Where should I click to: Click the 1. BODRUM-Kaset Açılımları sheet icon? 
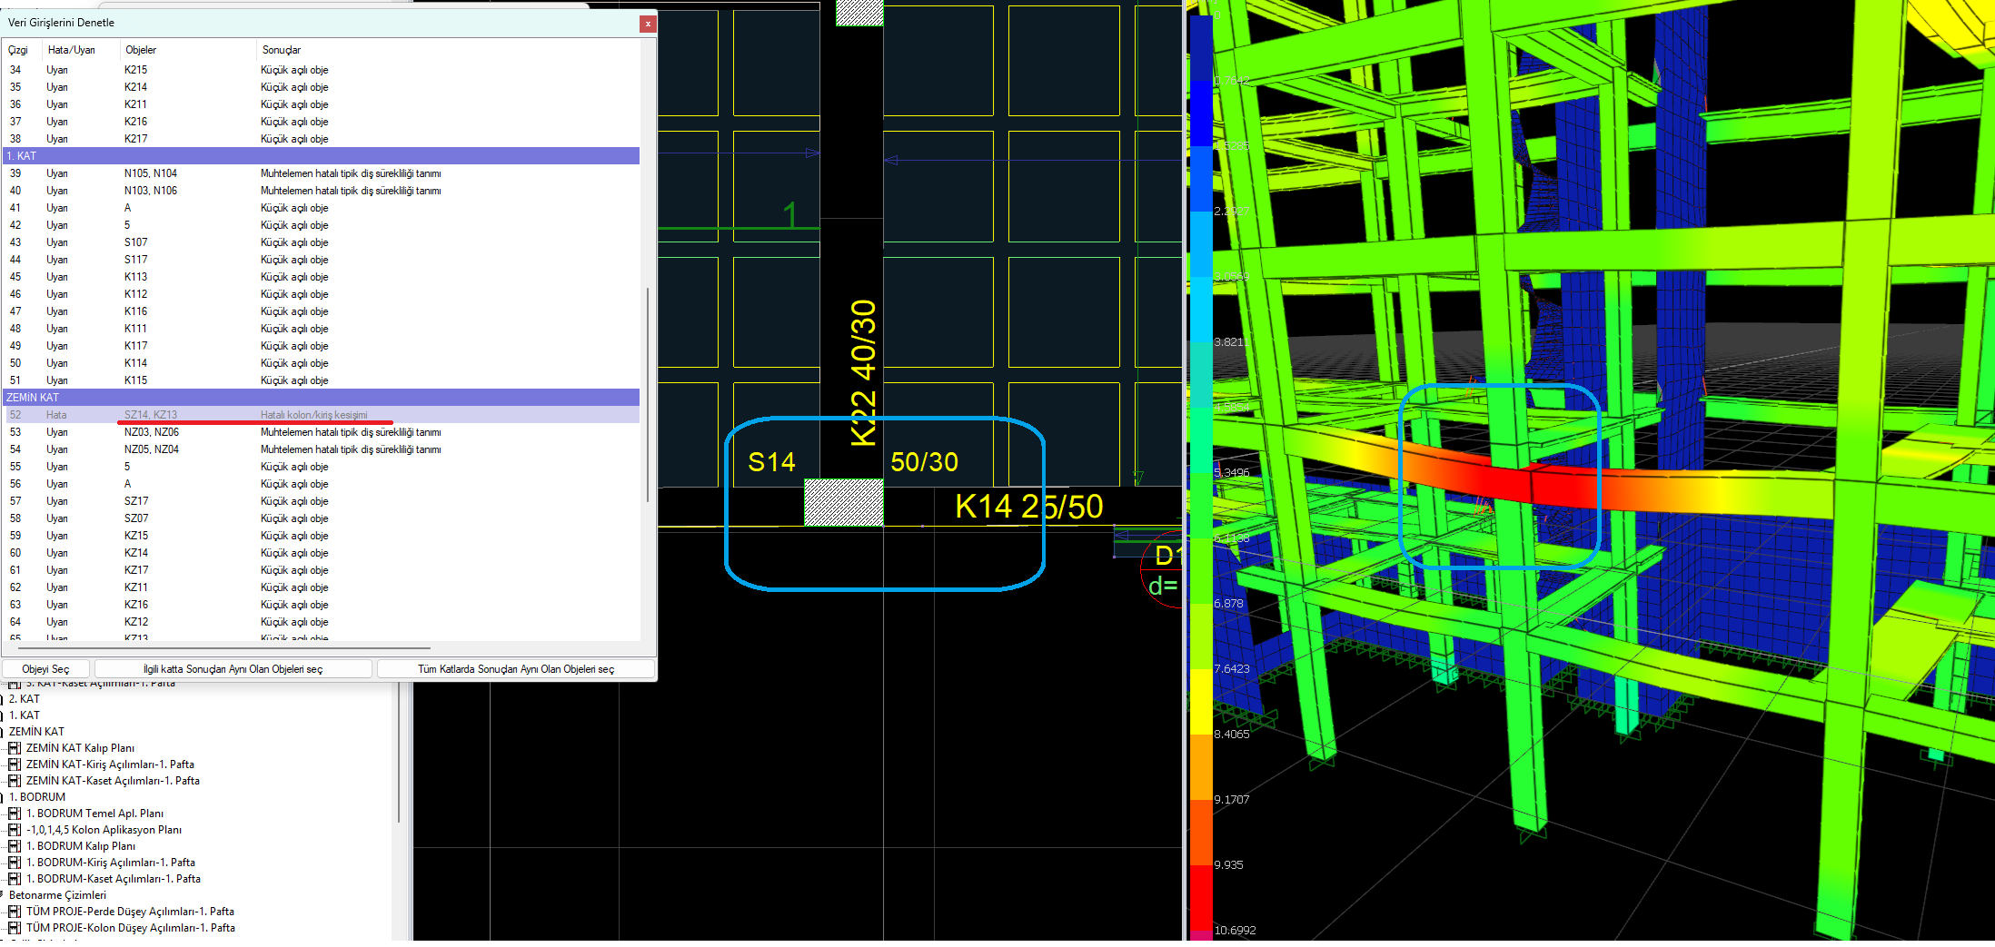tap(15, 879)
